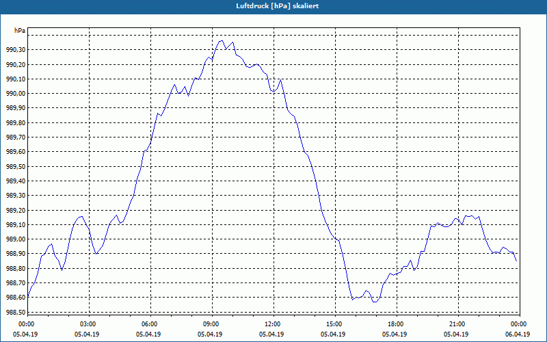Pick the 12:00 time label
The height and width of the screenshot is (342, 547).
[x=273, y=324]
